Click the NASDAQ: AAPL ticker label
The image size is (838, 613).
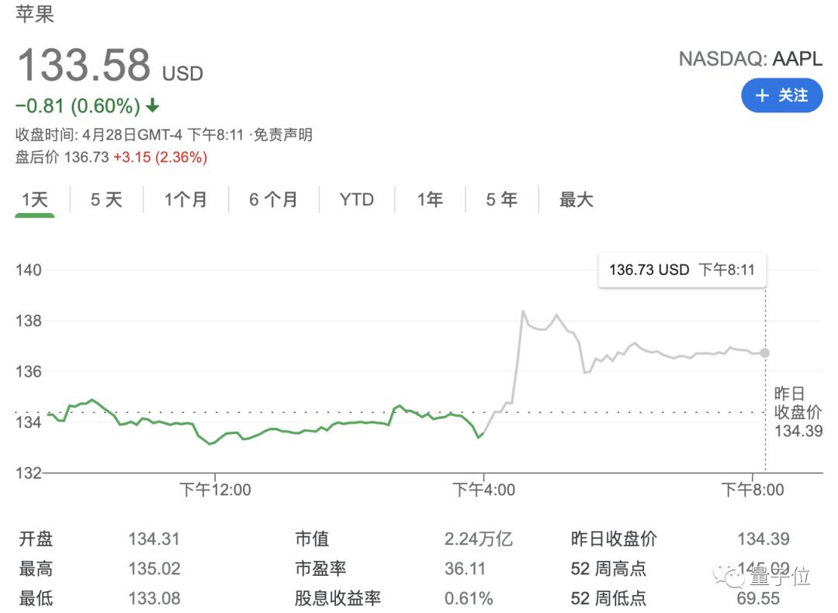pos(750,59)
